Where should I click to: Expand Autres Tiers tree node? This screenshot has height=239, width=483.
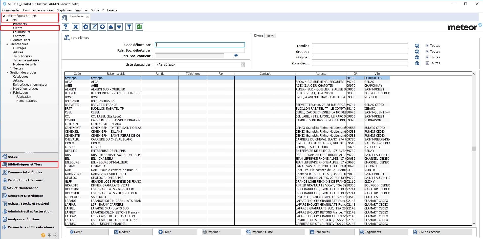coord(11,40)
